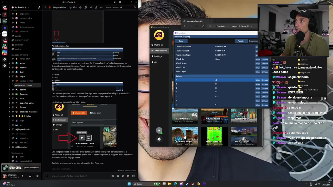Click Este equipo in Explorer breadcrumb
The width and height of the screenshot is (333, 187).
pos(221,26)
